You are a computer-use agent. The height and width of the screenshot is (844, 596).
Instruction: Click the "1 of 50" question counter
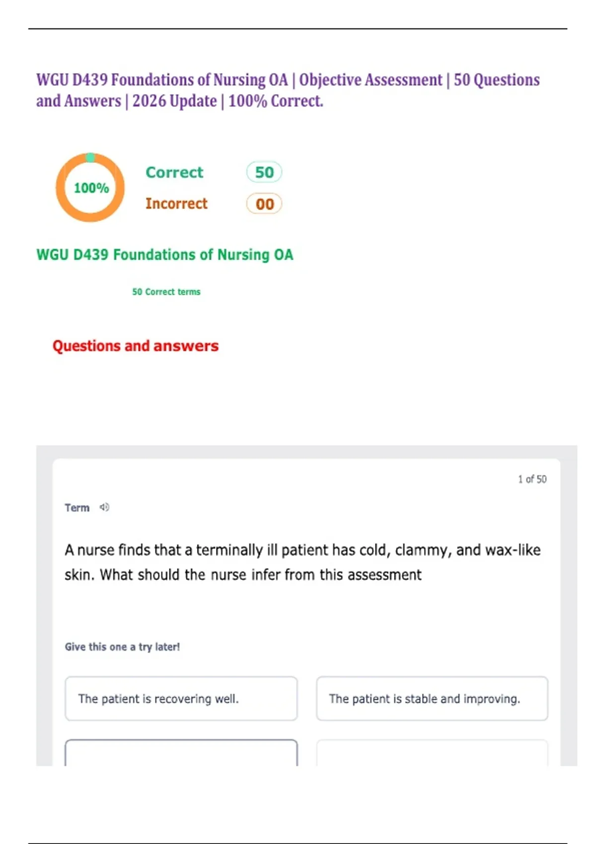532,479
